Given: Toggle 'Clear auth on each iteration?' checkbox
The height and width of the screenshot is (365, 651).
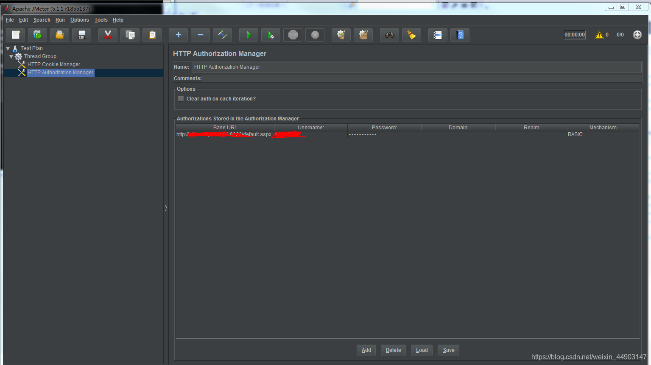Looking at the screenshot, I should tap(181, 99).
